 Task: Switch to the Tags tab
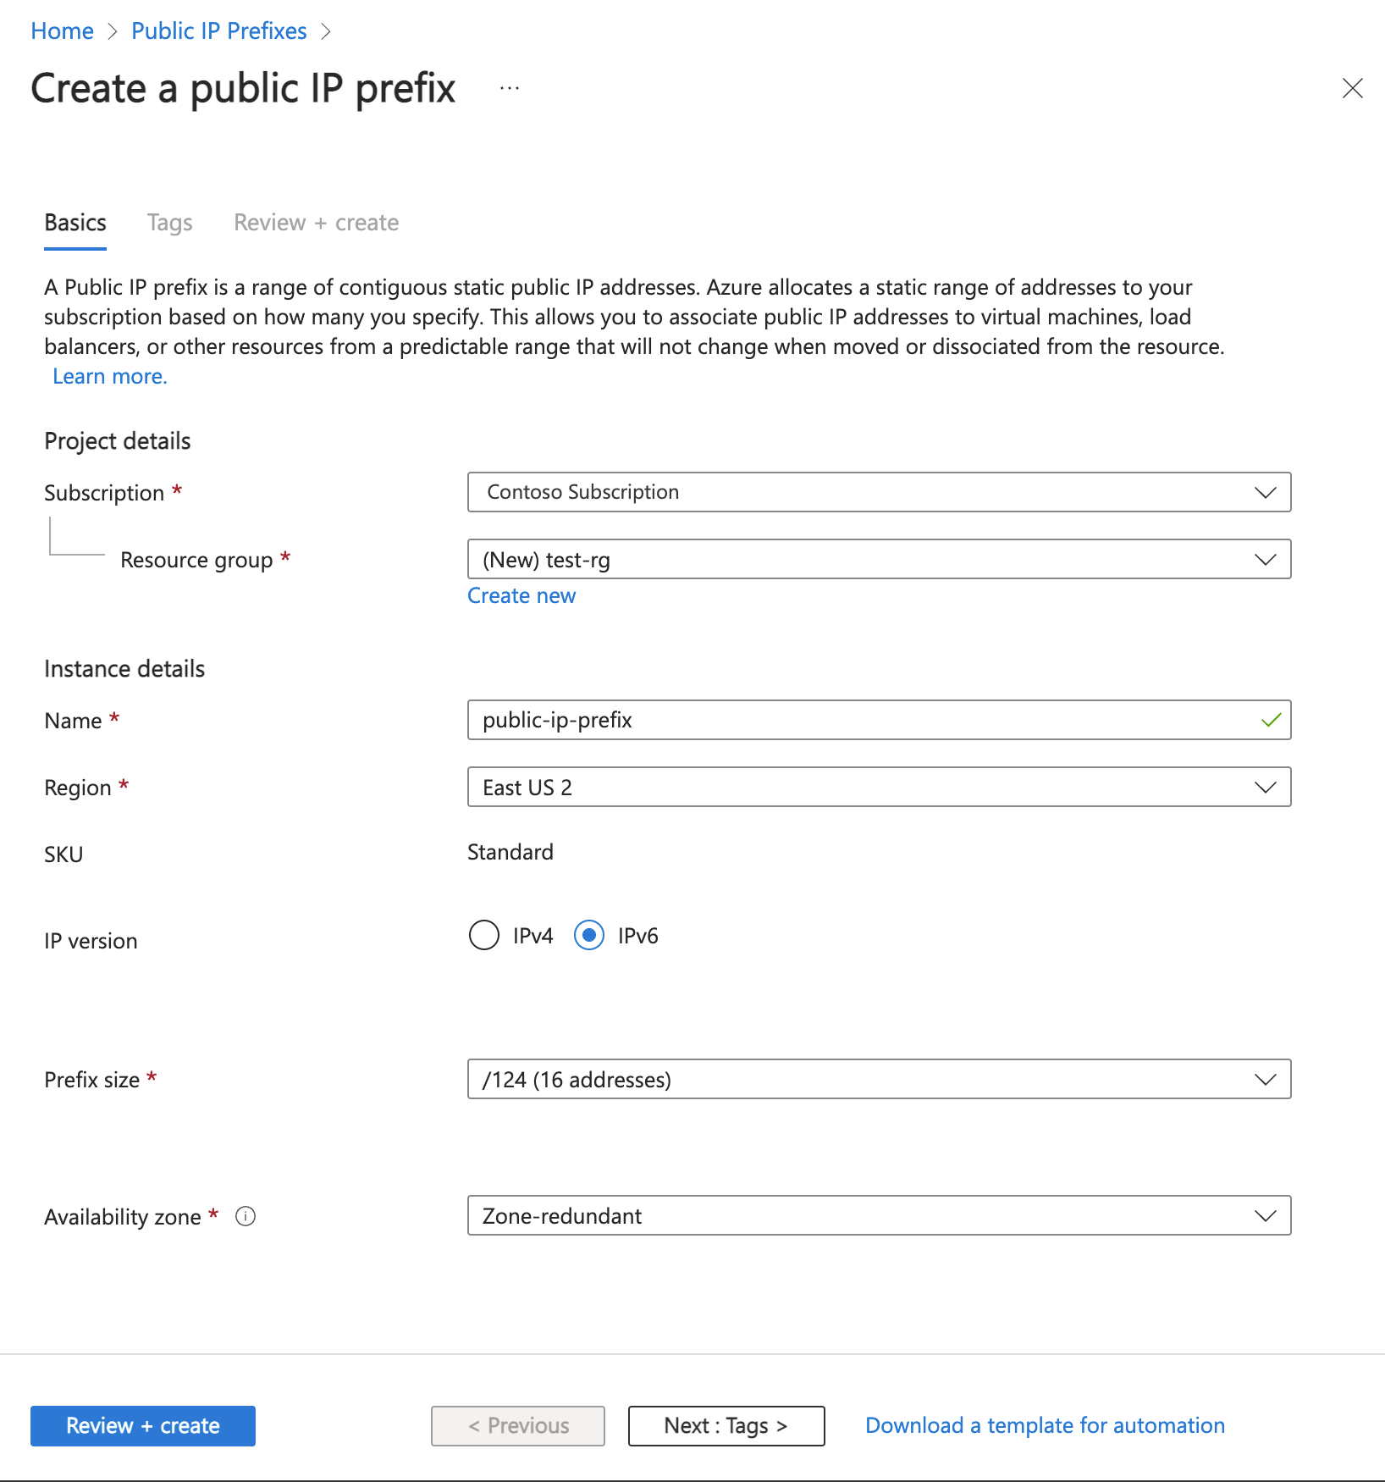click(168, 222)
